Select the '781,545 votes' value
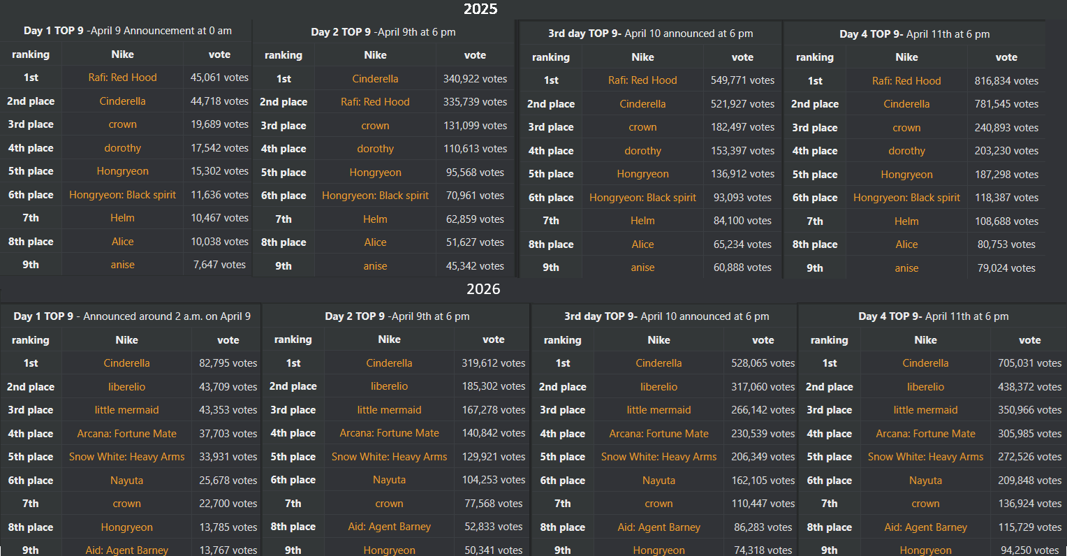This screenshot has width=1067, height=556. tap(1006, 104)
